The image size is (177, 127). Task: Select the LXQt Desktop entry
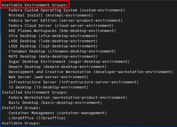point(53,46)
